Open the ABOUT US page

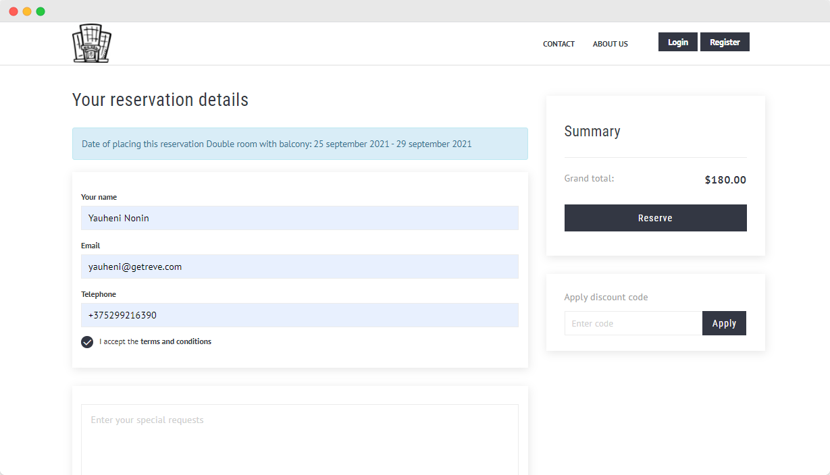tap(611, 44)
